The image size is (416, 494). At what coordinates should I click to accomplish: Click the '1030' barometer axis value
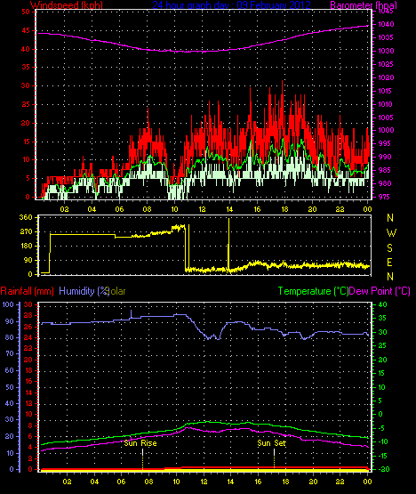coord(386,51)
